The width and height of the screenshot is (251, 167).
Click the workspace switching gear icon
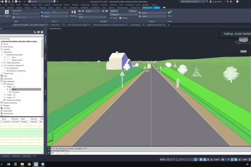point(223,159)
